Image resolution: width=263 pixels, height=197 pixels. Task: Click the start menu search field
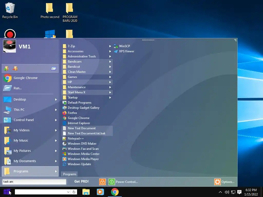point(34,182)
